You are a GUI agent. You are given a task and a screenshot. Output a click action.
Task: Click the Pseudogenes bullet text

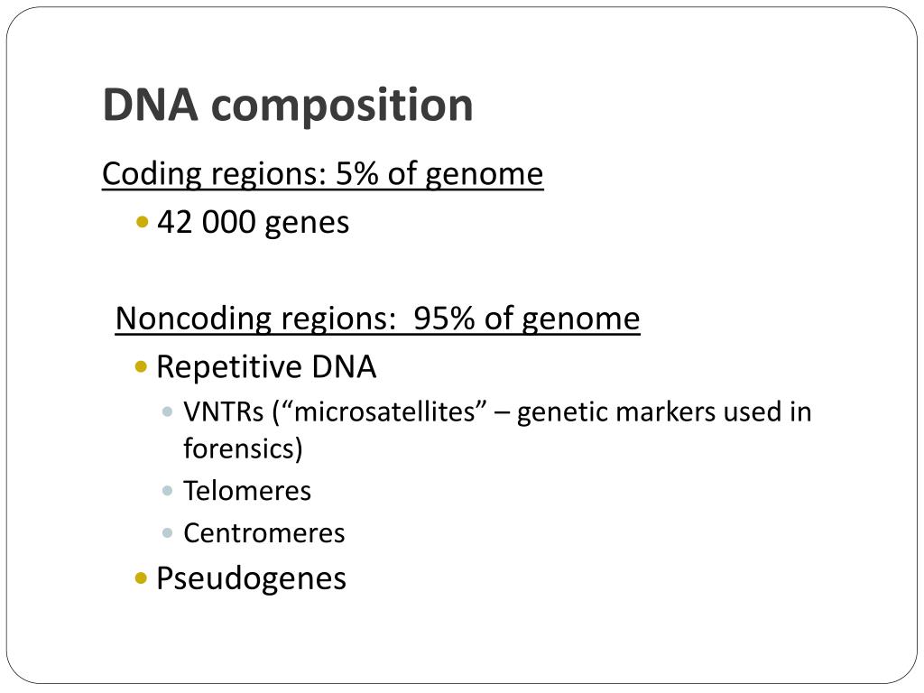[x=251, y=579]
